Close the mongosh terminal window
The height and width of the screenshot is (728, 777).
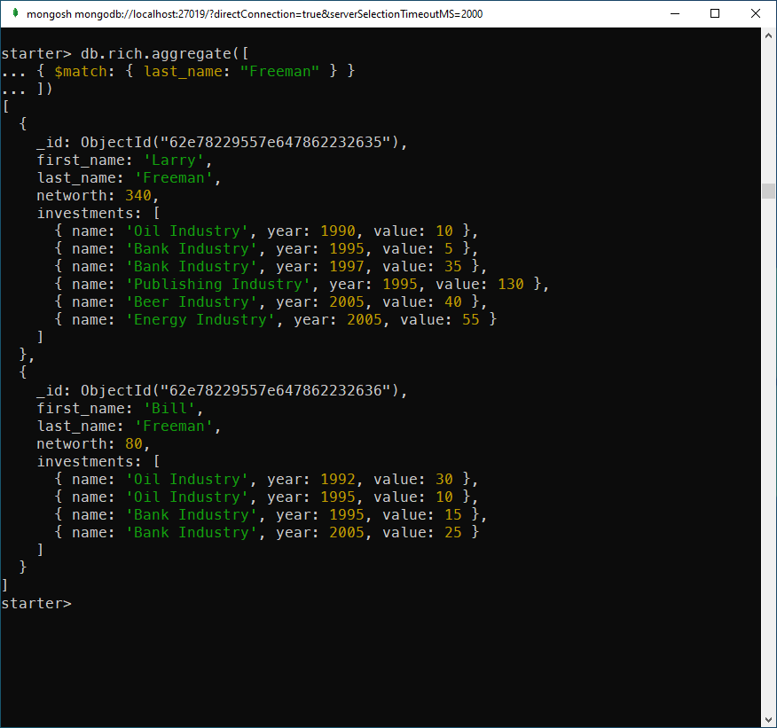tap(755, 13)
